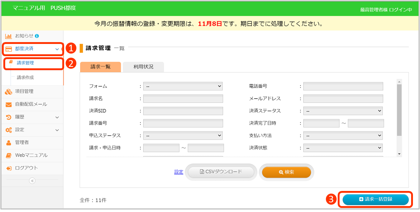The height and width of the screenshot is (212, 420).
Task: Click the blue info icon beside お知らせ
Action: click(x=37, y=36)
